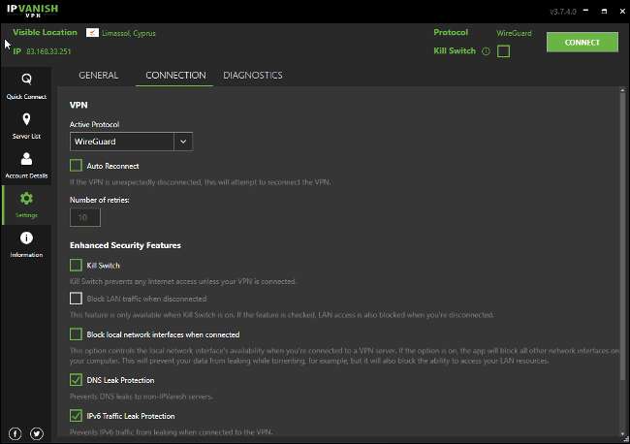The height and width of the screenshot is (444, 630).
Task: Click the Number of retries label
Action: pyautogui.click(x=99, y=200)
